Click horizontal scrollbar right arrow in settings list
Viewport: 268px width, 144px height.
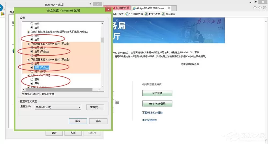tap(99, 89)
